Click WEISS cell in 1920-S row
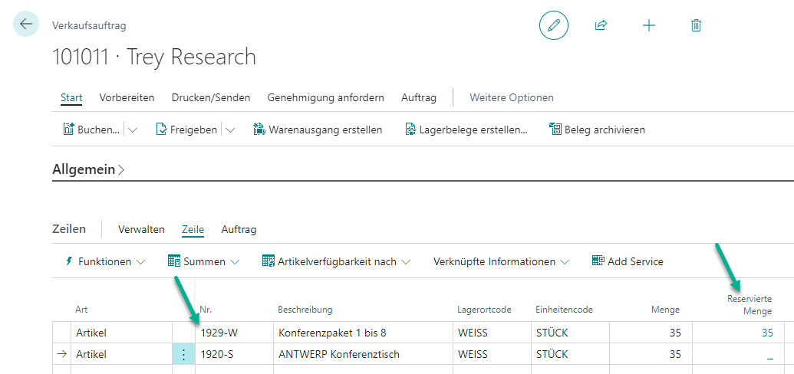Viewport: 794px width, 374px height. (492, 354)
